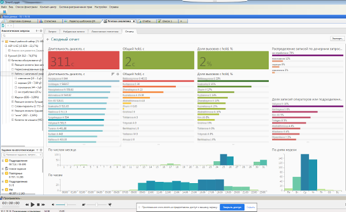This screenshot has width=346, height=212.
Task: Open the Настройки menu
Action: point(100,7)
